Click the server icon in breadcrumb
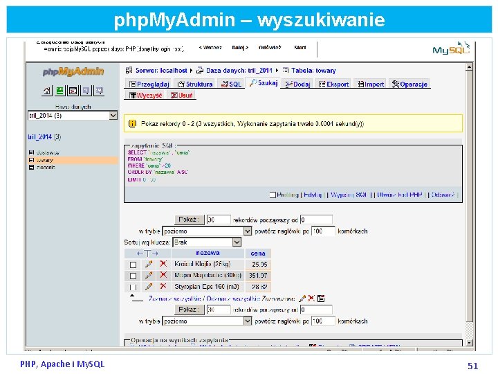Image resolution: width=498 pixels, height=374 pixels. pyautogui.click(x=129, y=70)
